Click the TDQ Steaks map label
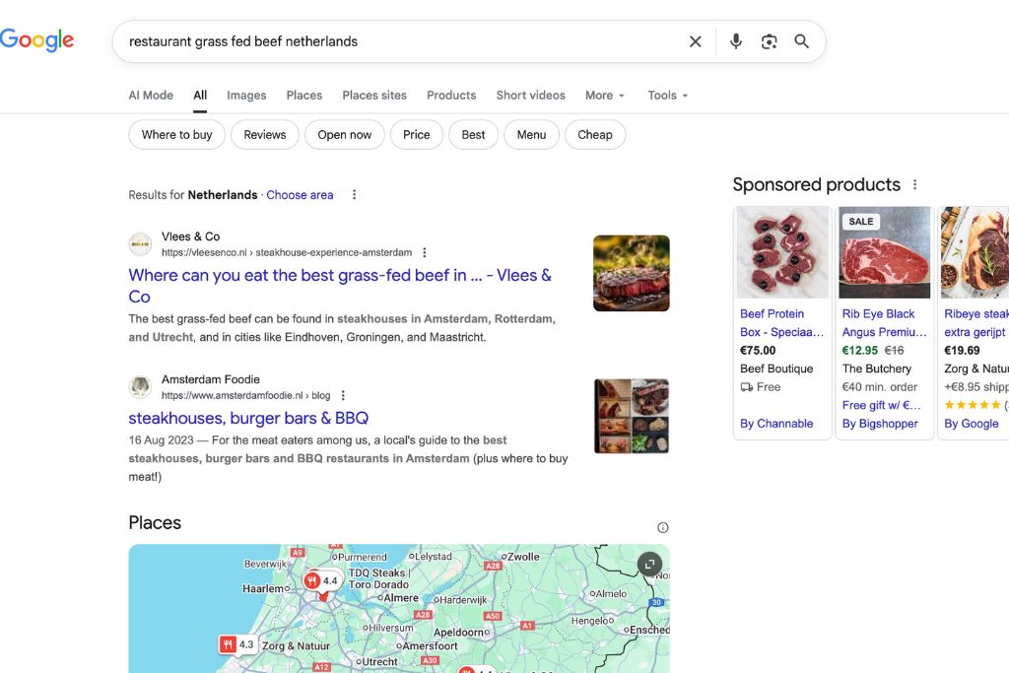This screenshot has height=673, width=1009. pos(377,572)
